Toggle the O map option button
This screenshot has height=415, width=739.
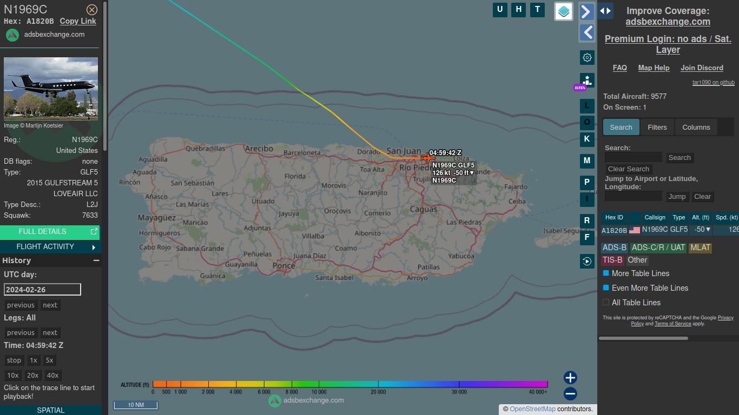(x=587, y=123)
